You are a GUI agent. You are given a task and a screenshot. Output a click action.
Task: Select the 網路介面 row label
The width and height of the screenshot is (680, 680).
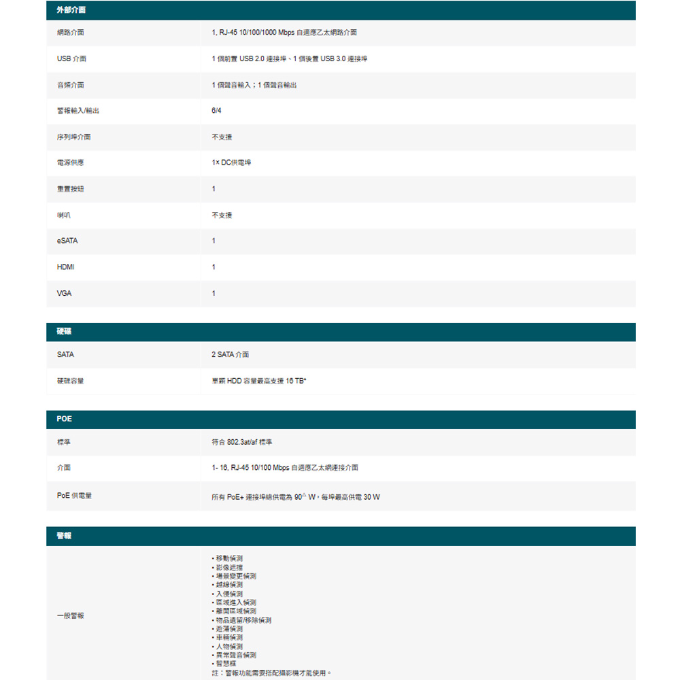[70, 33]
